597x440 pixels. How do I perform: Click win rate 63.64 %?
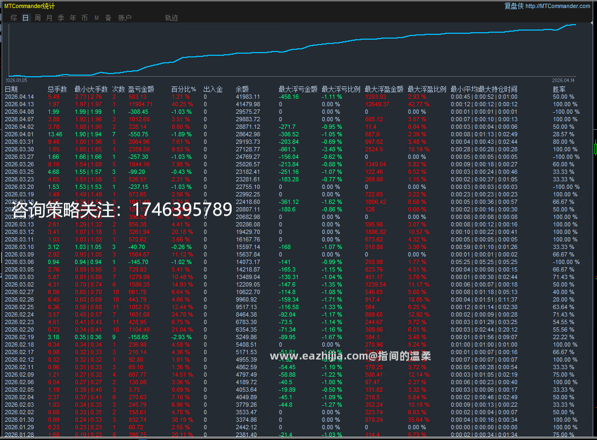pos(564,307)
